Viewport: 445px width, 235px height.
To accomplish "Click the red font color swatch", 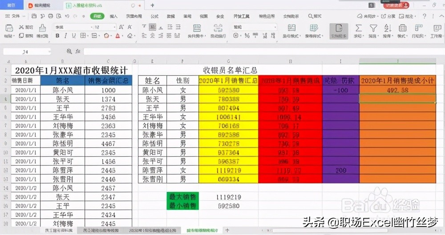I will [117, 36].
